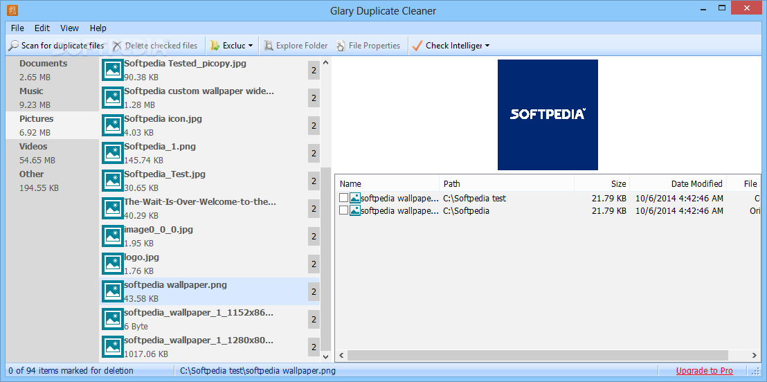Select the Other category
This screenshot has height=382, width=767.
53,181
